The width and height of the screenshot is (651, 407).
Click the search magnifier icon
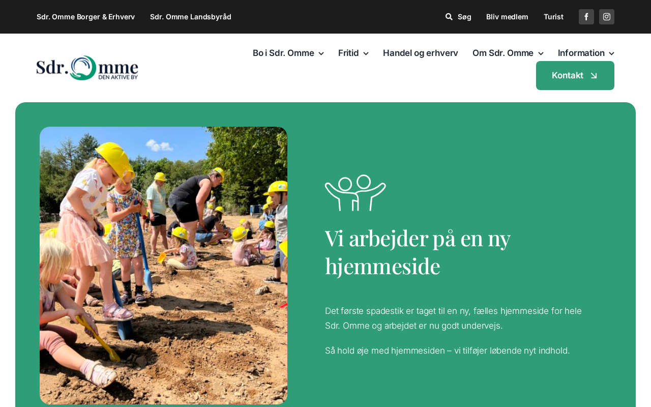(449, 17)
